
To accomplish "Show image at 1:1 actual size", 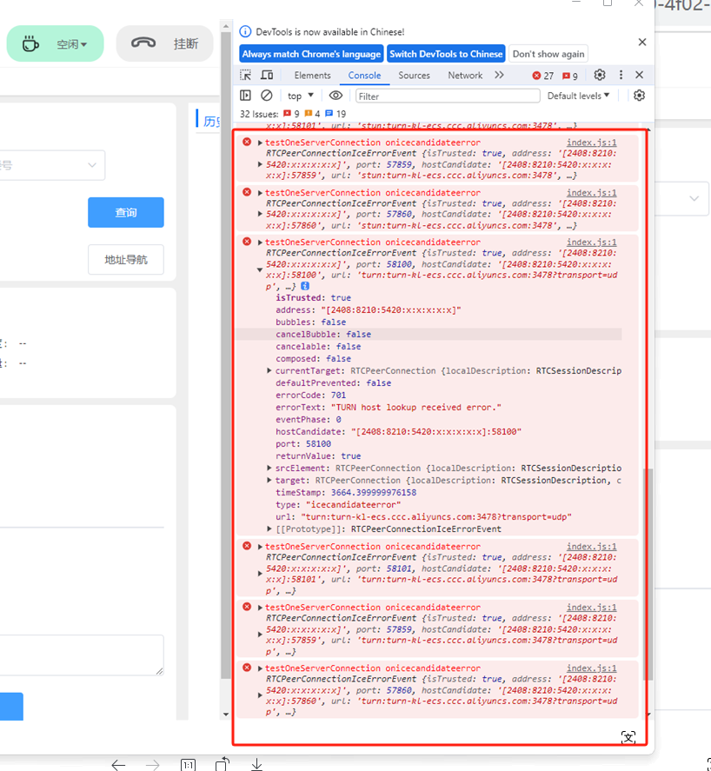I will point(188,765).
